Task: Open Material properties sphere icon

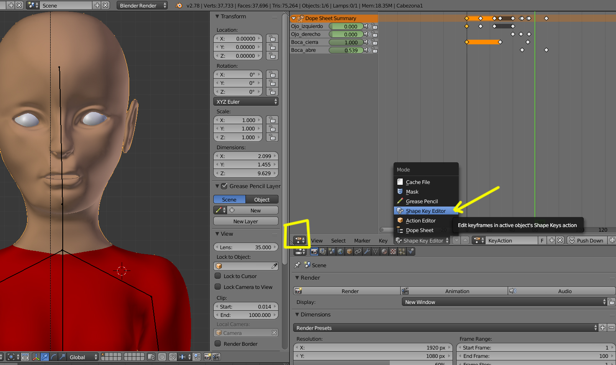Action: pyautogui.click(x=384, y=251)
